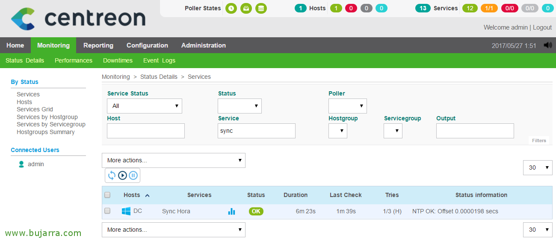
Task: Open the Status Details submenu
Action: point(25,60)
